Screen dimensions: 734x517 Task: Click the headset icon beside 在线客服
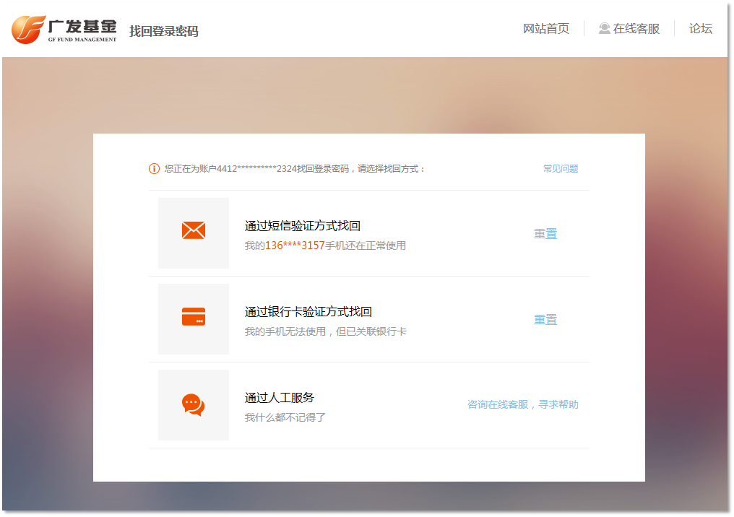tap(604, 29)
